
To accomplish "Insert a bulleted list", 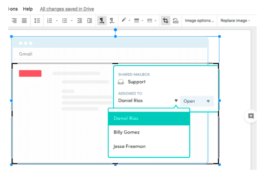I will coord(65,21).
